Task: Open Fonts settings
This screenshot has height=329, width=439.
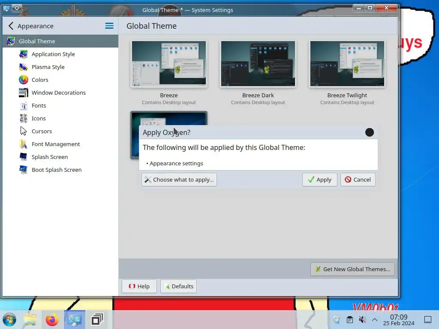Action: click(x=39, y=105)
